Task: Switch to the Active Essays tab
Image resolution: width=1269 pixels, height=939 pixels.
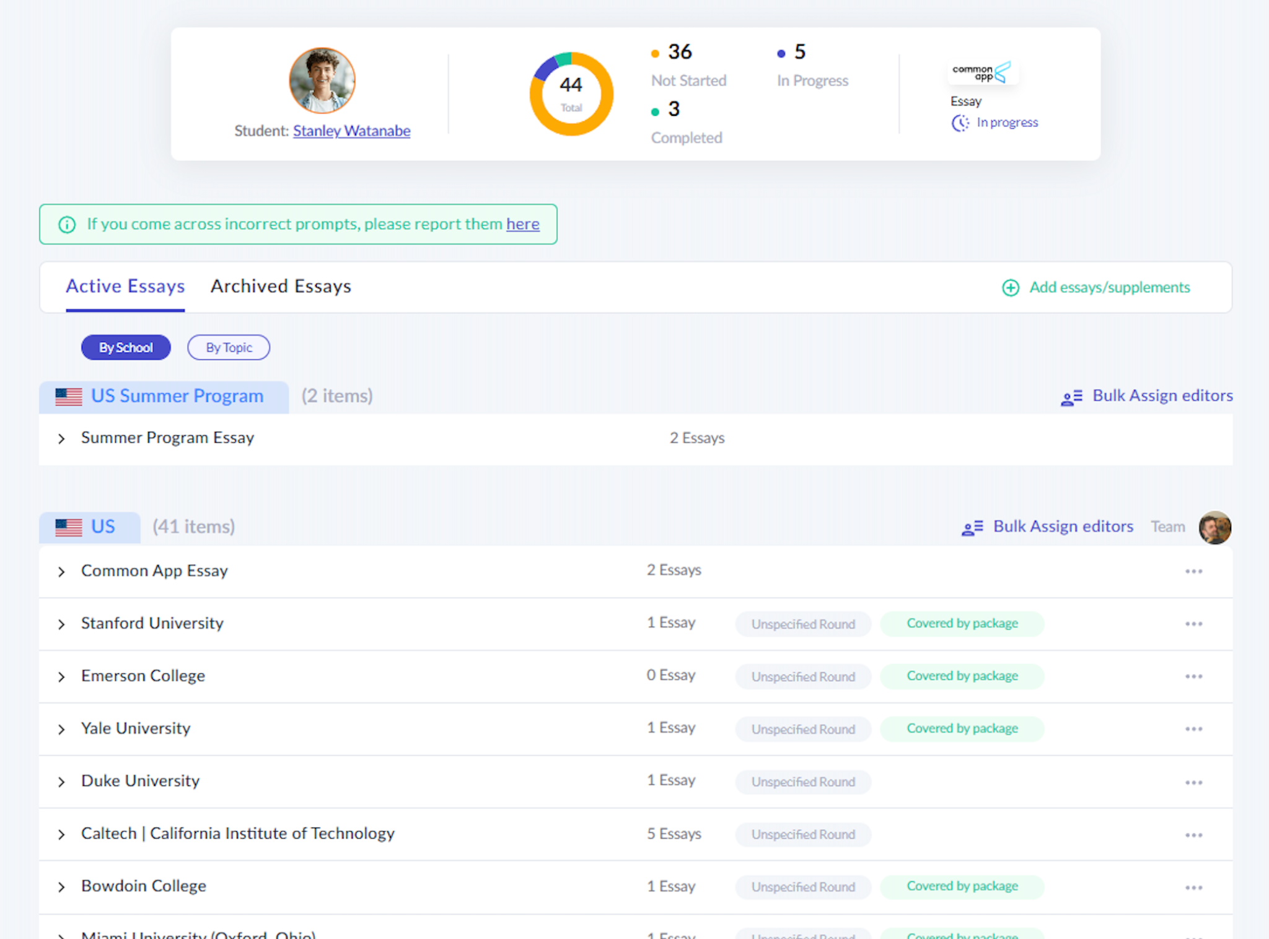Action: click(x=125, y=286)
